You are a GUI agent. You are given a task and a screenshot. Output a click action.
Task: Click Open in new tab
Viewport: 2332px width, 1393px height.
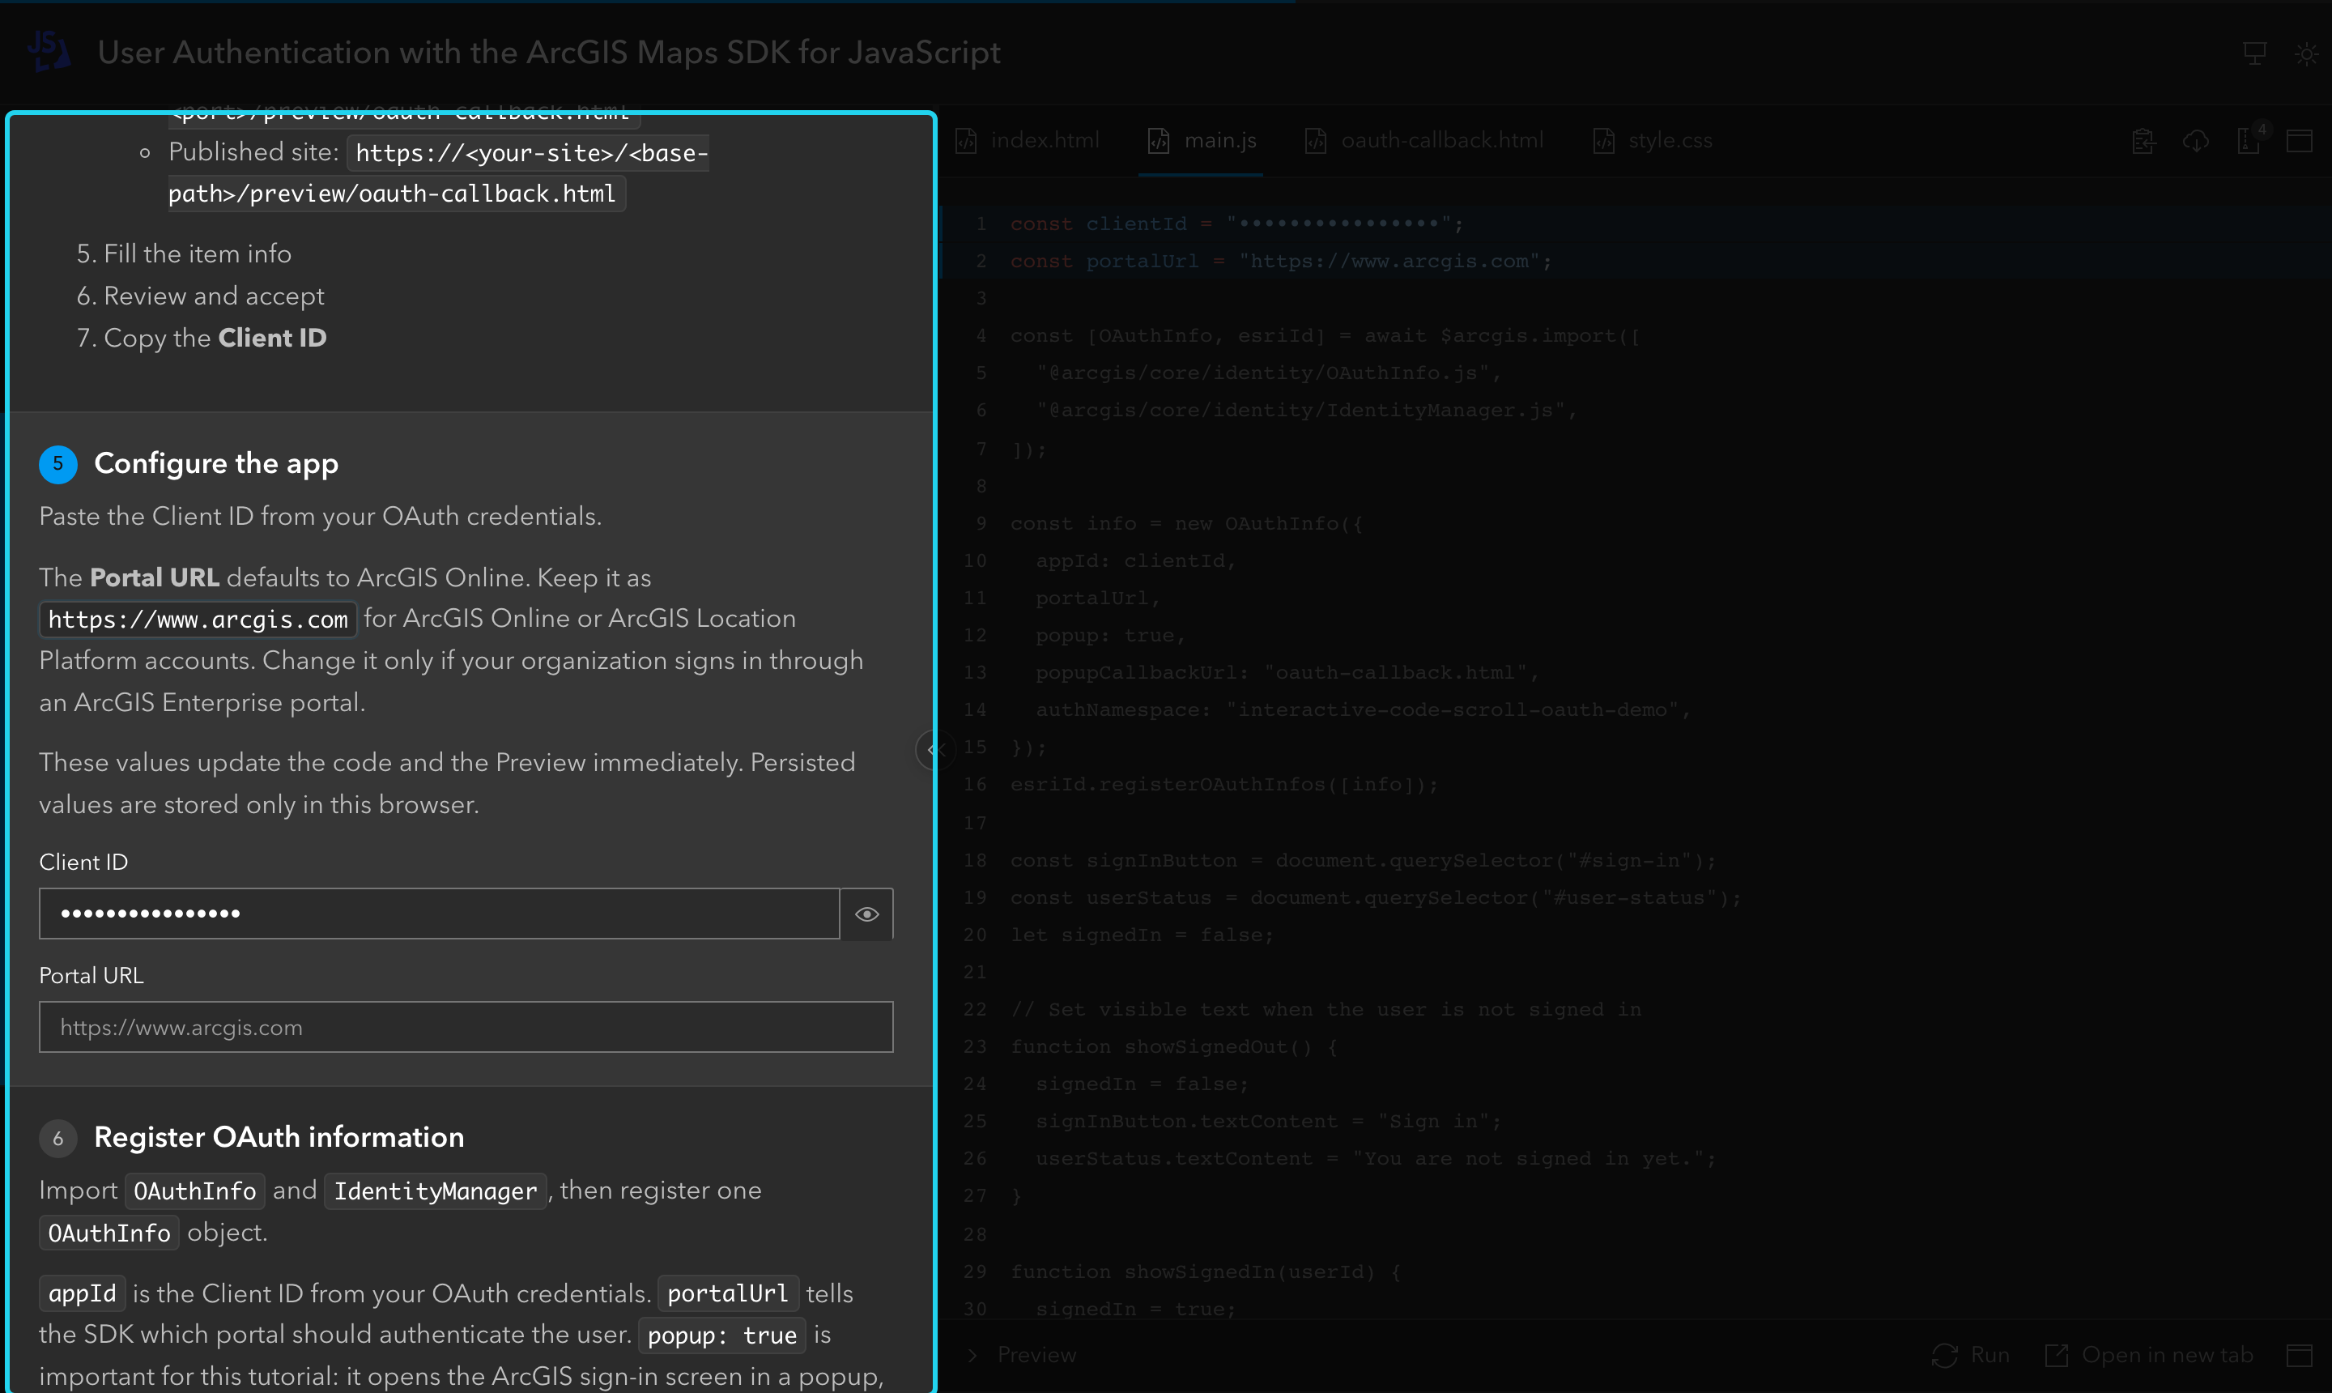click(x=2149, y=1354)
